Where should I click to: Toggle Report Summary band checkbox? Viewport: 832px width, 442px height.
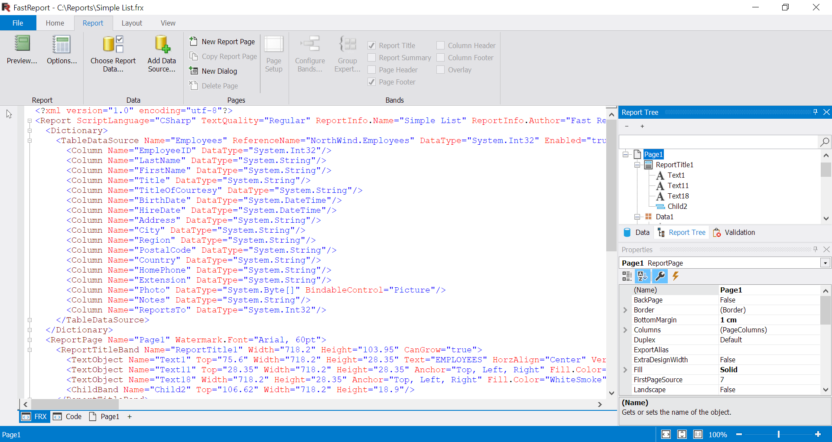[371, 58]
